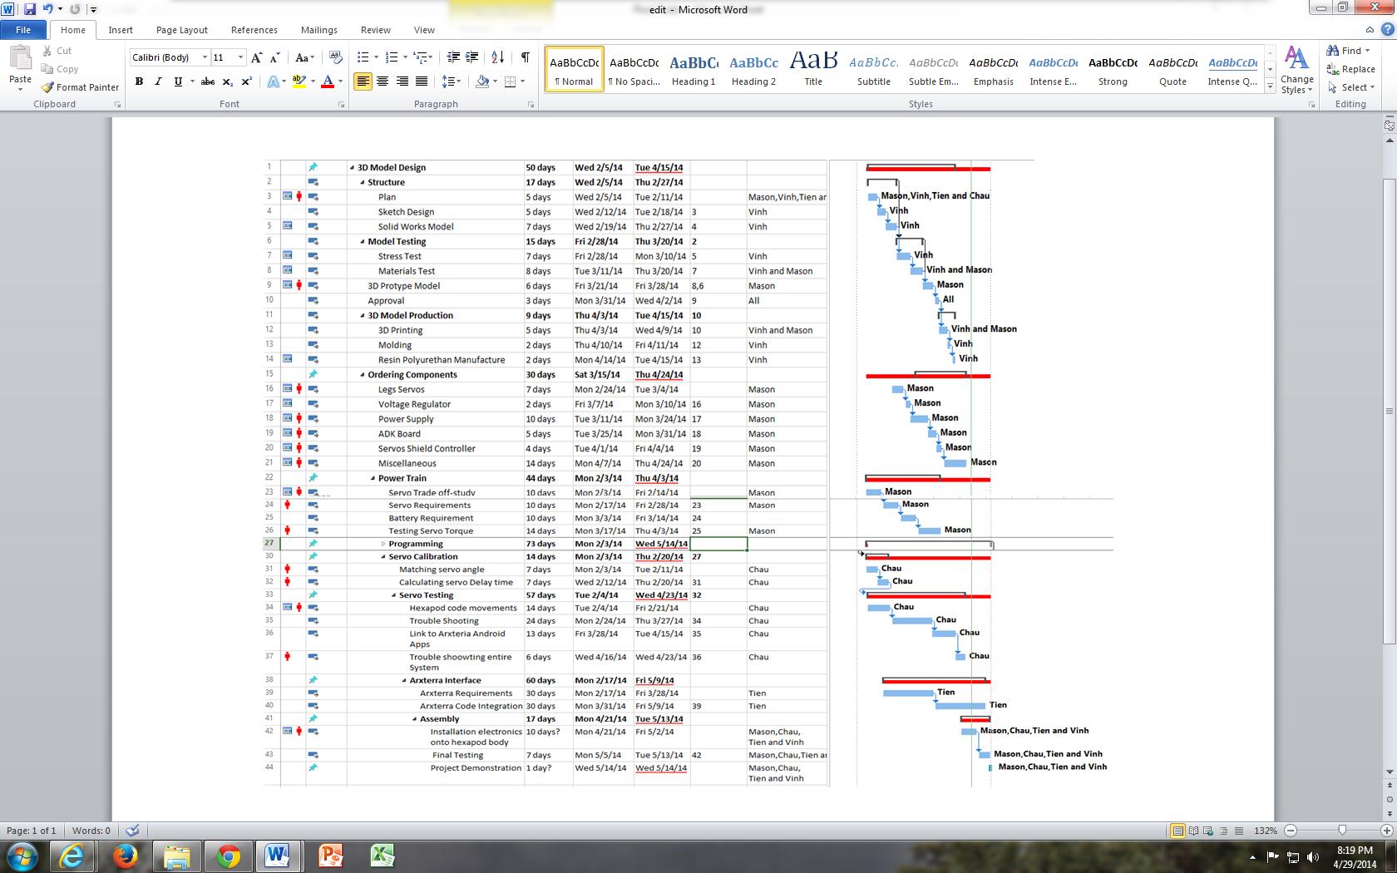Viewport: 1397px width, 873px height.
Task: Open the Font dialog launcher
Action: 341,105
